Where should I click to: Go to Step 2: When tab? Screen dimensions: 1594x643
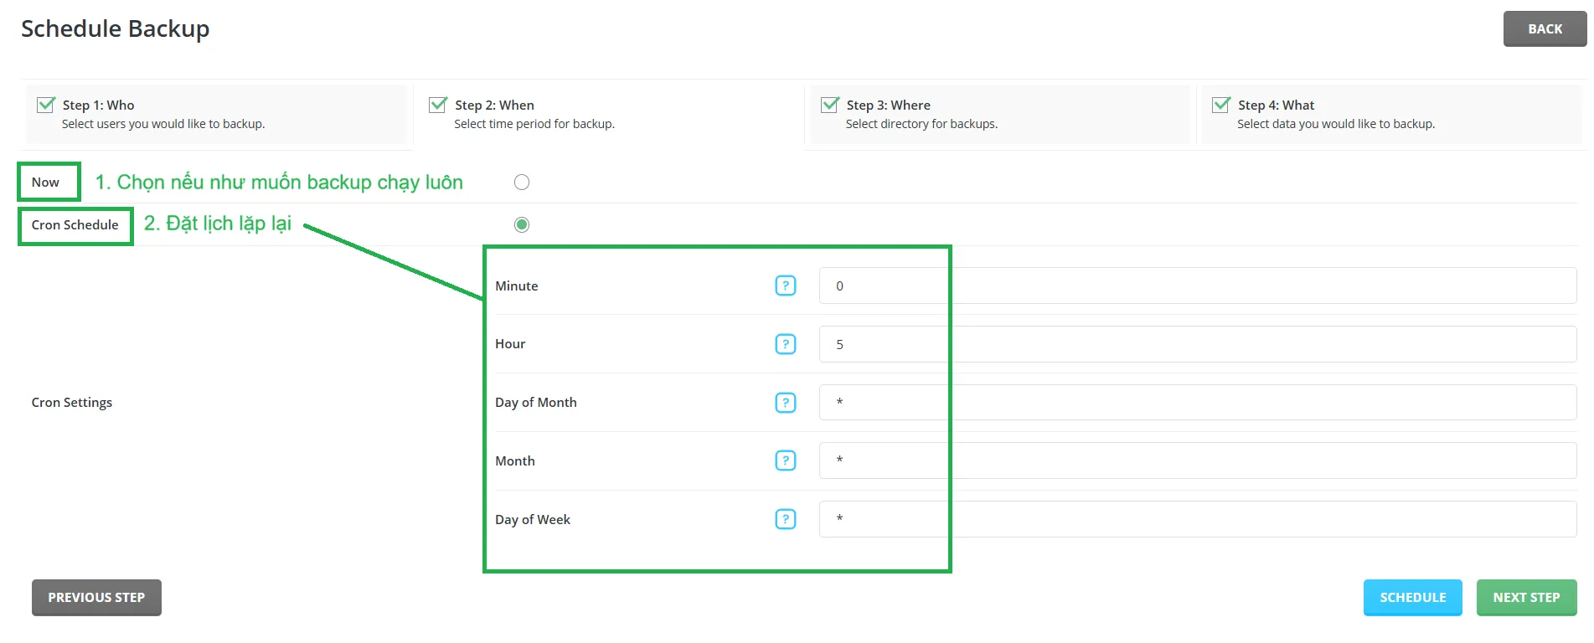(608, 114)
